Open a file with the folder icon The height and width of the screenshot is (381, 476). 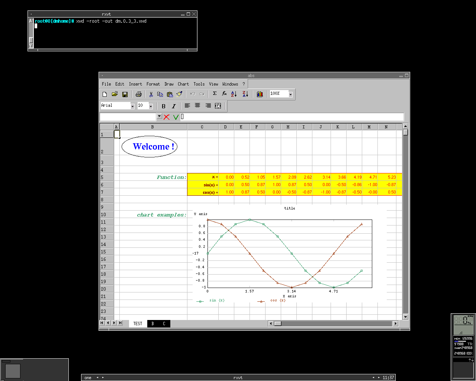115,94
